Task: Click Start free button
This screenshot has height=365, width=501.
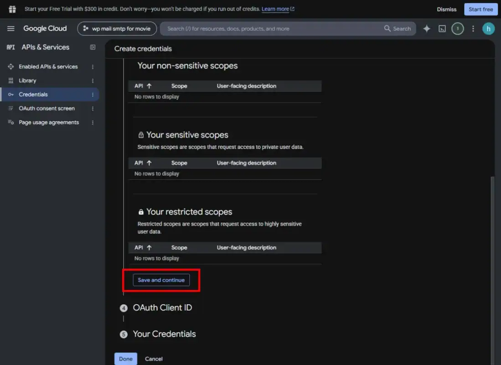Action: (x=480, y=9)
